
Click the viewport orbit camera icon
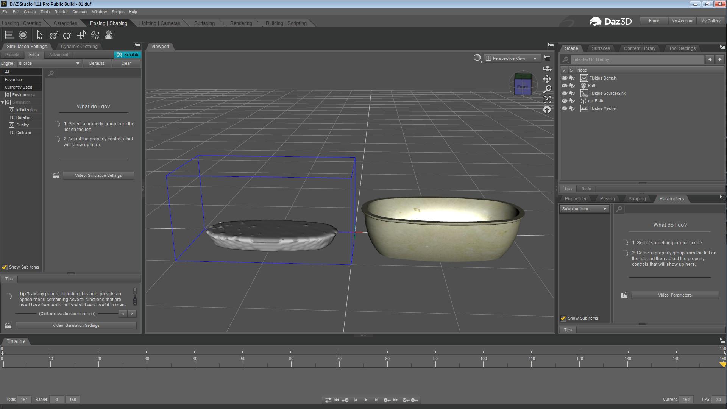coord(547,69)
